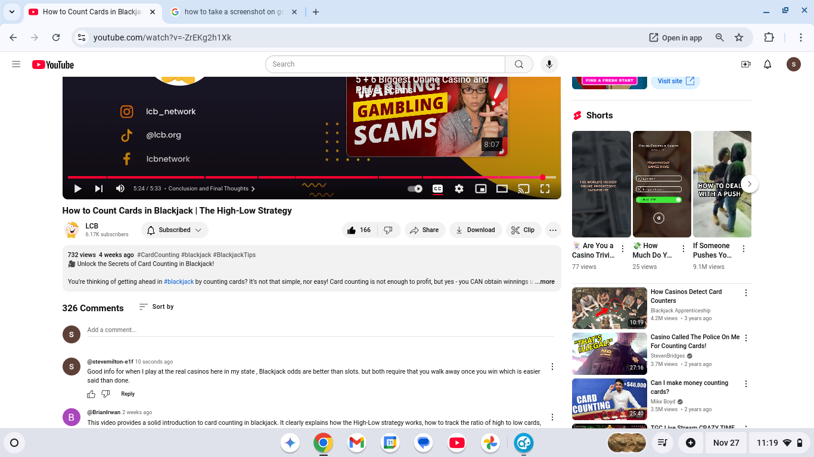814x457 pixels.
Task: Create a Clip of the video
Action: click(523, 230)
